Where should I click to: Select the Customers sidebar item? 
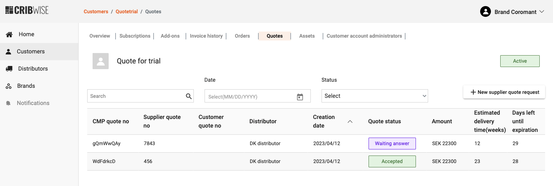coord(31,52)
